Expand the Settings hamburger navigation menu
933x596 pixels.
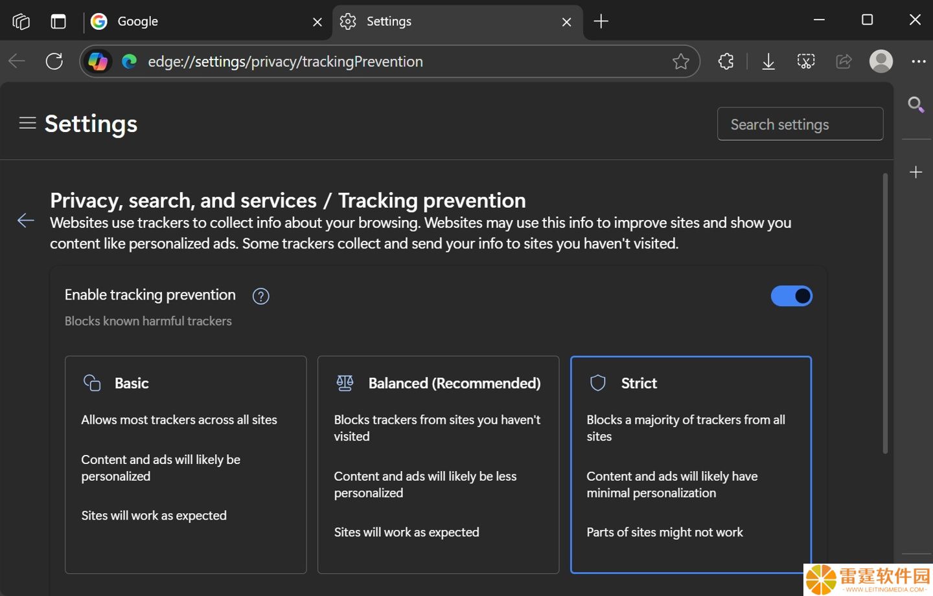[x=27, y=123]
